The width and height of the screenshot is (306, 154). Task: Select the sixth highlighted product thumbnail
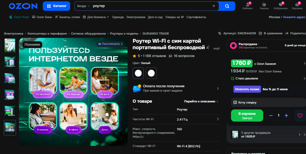10,128
